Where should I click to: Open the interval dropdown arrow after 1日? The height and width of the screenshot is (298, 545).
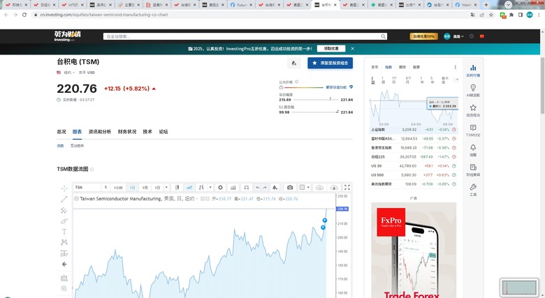click(166, 188)
